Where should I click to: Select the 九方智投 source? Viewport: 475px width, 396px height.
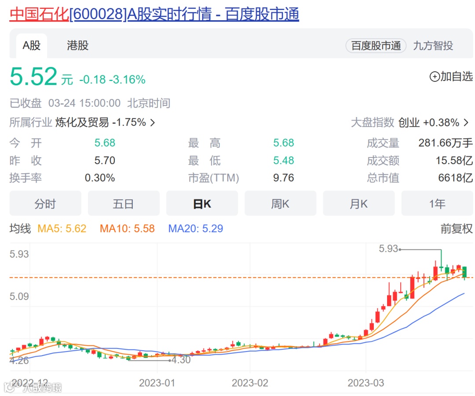click(433, 46)
